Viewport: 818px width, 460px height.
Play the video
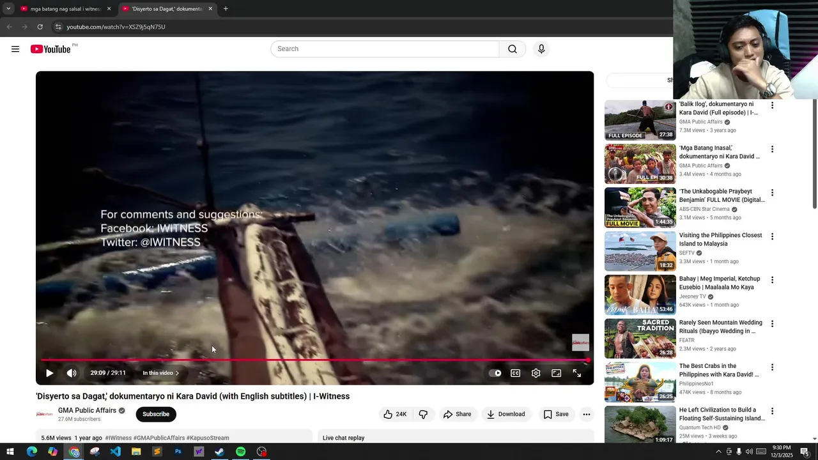(x=49, y=373)
